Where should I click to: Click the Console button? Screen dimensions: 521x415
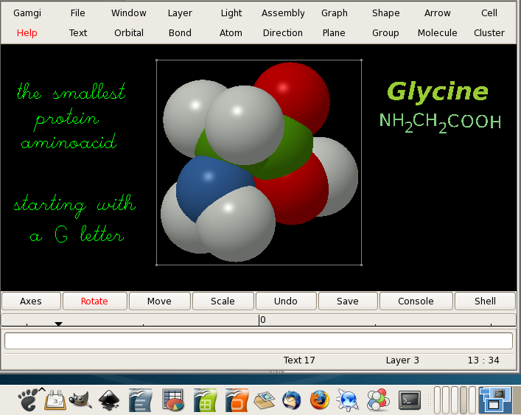416,301
